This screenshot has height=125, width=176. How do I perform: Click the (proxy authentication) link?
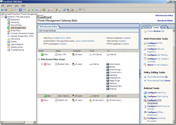pos(85,41)
